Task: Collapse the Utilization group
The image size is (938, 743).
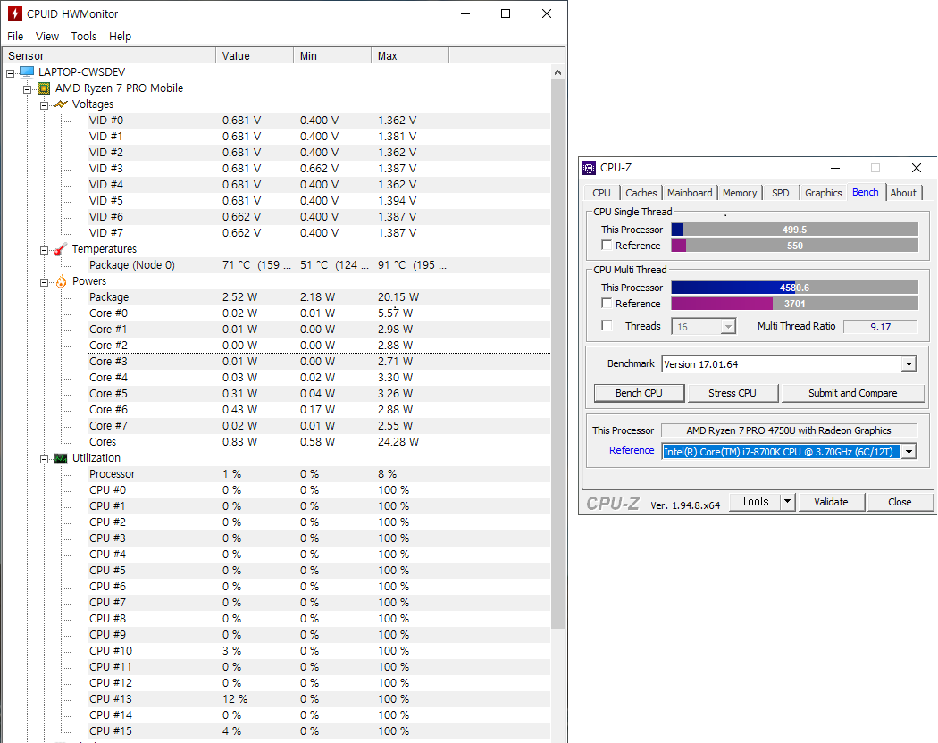Action: coord(44,459)
